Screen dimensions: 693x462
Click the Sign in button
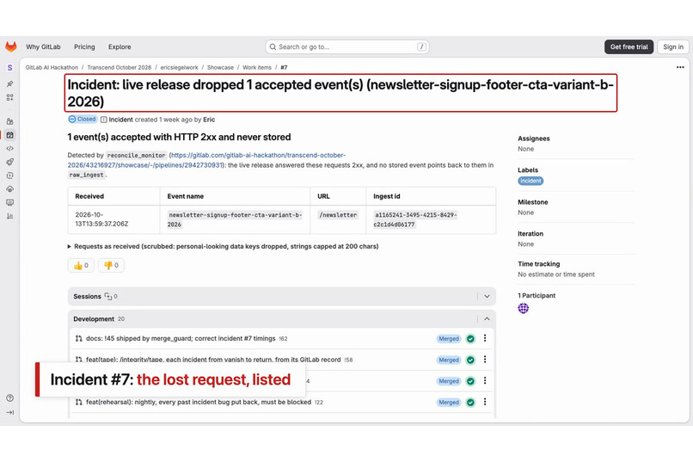672,46
